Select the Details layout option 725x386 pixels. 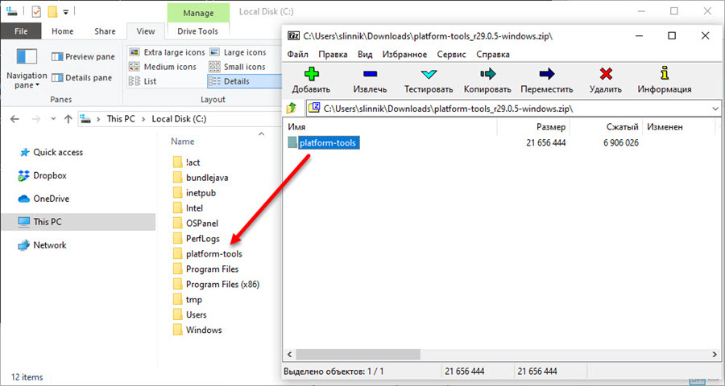(x=230, y=81)
